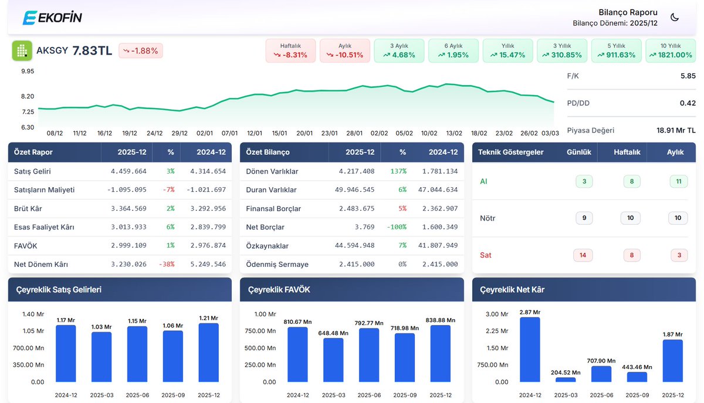Click the F/K value 5.85
This screenshot has height=403, width=704.
[x=688, y=76]
